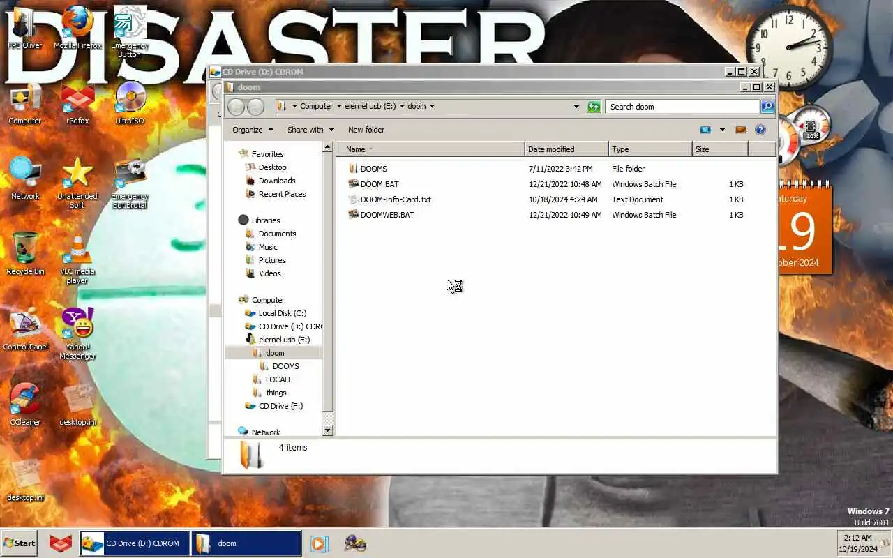Viewport: 893px width, 558px height.
Task: Sort by Type column header
Action: (650, 149)
